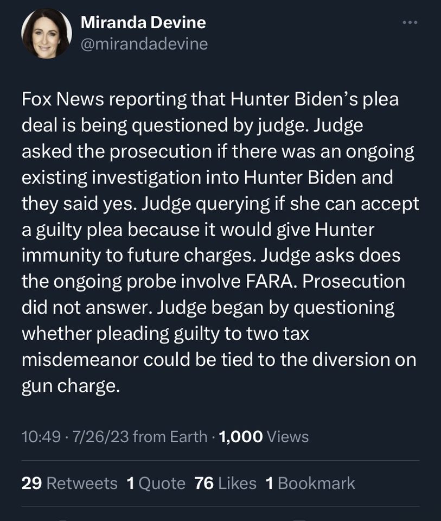
Task: Click Miranda Devine's profile avatar
Action: tap(47, 34)
